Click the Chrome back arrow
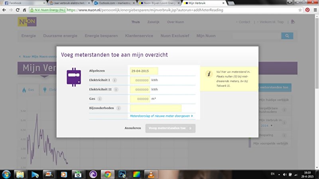Image resolution: width=319 pixels, height=179 pixels. pyautogui.click(x=4, y=10)
